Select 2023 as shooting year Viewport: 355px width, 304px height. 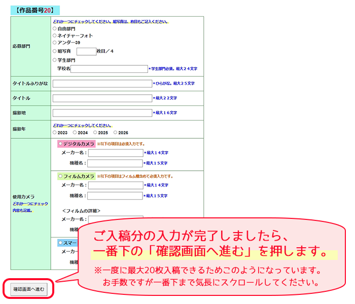point(55,132)
